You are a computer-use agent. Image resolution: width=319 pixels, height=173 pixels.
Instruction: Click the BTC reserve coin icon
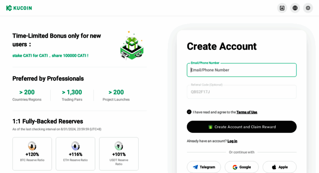[32, 146]
